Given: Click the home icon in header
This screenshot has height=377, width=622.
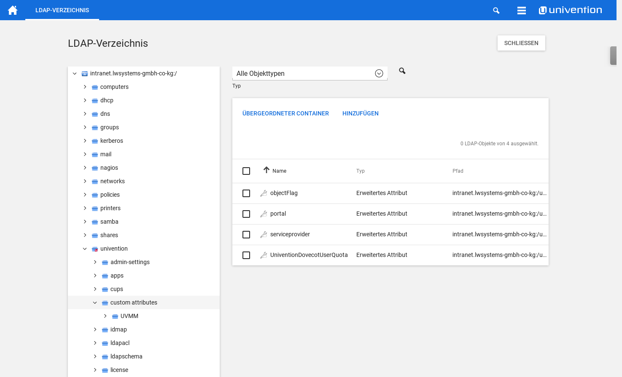Looking at the screenshot, I should [13, 10].
